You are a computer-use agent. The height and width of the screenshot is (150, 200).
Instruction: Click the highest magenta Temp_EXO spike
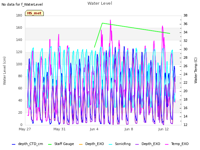110,20
